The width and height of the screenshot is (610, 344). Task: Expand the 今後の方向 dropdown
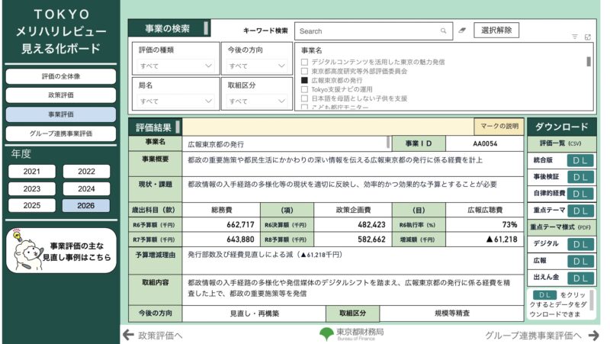click(258, 66)
